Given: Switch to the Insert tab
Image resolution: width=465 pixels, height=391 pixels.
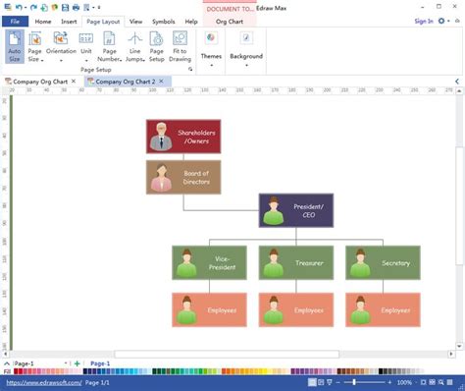Looking at the screenshot, I should [x=69, y=22].
